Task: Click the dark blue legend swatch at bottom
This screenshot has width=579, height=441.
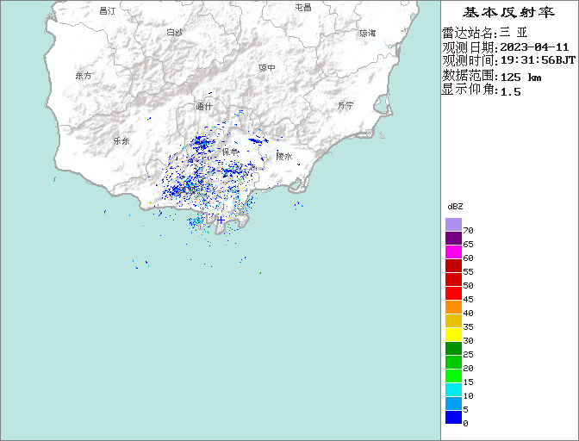Action: click(453, 418)
